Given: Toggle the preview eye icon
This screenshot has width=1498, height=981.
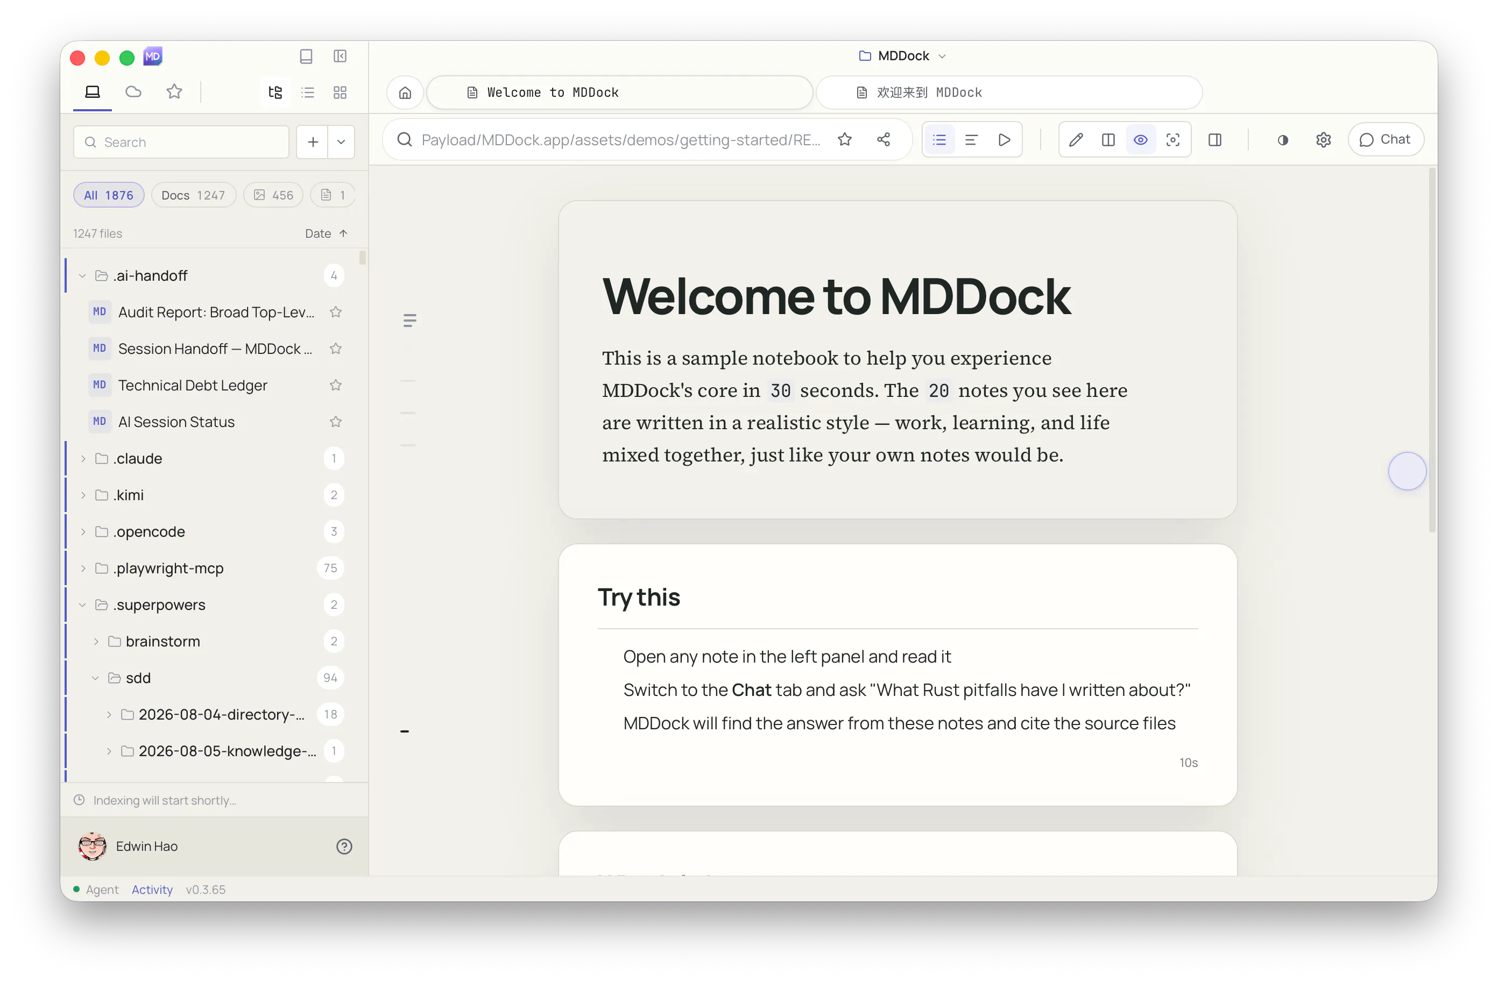Looking at the screenshot, I should [x=1141, y=140].
